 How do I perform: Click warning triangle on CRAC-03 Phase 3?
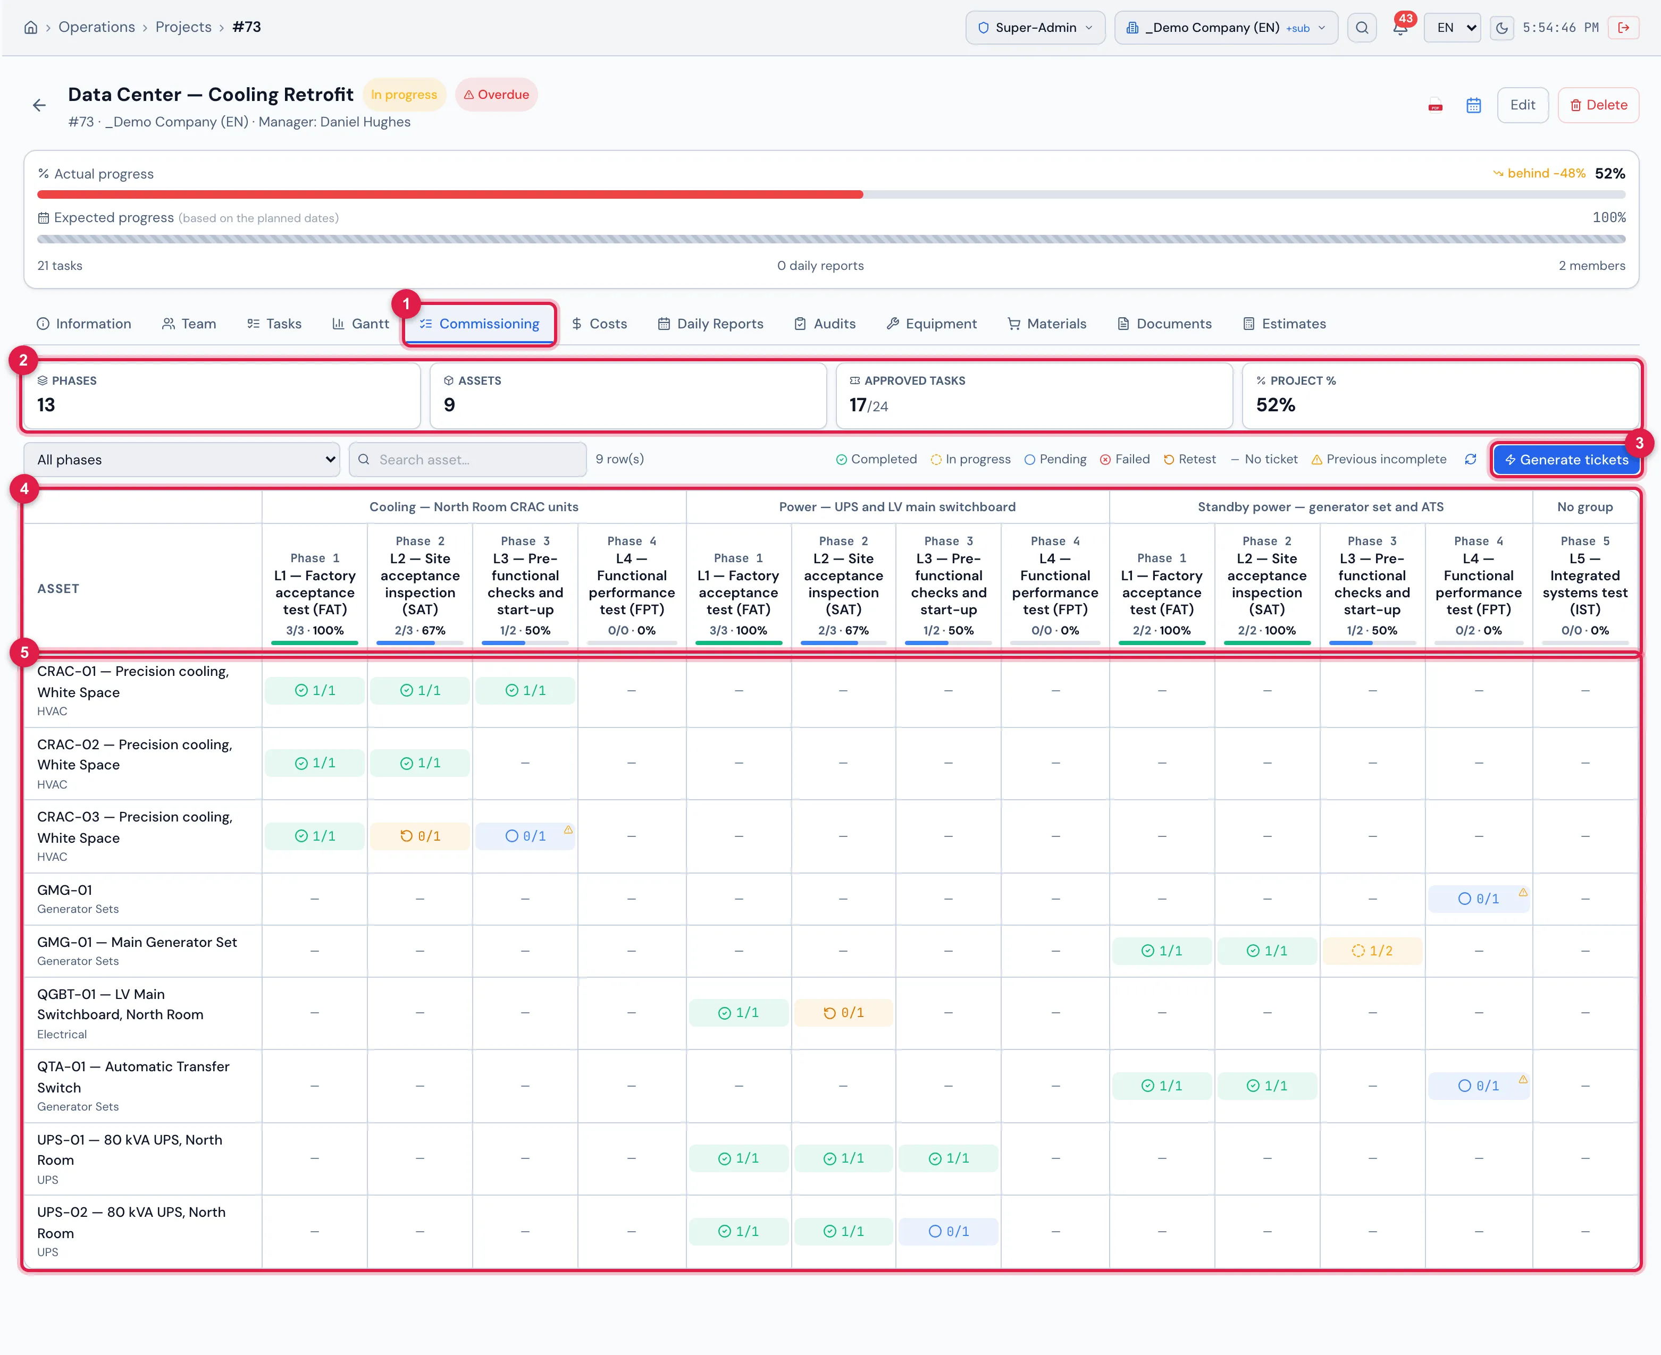pyautogui.click(x=568, y=829)
